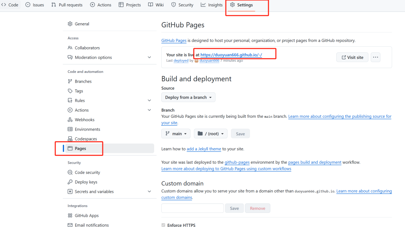Click the duoyuan666 avatar icon
Screen dimensions: 405x227
[196, 61]
